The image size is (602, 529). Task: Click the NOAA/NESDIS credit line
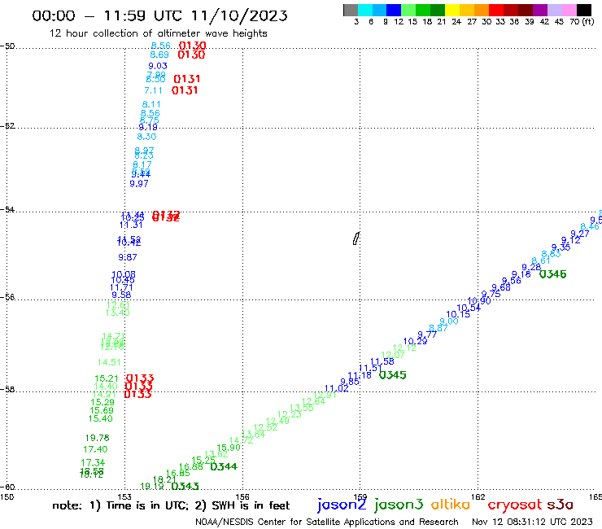click(327, 522)
